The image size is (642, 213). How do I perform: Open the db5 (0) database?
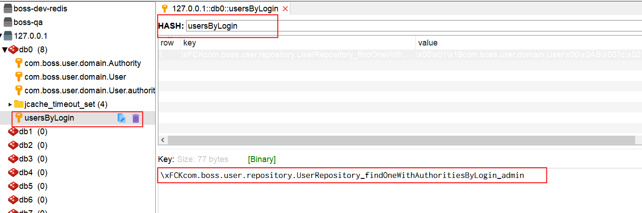point(33,186)
